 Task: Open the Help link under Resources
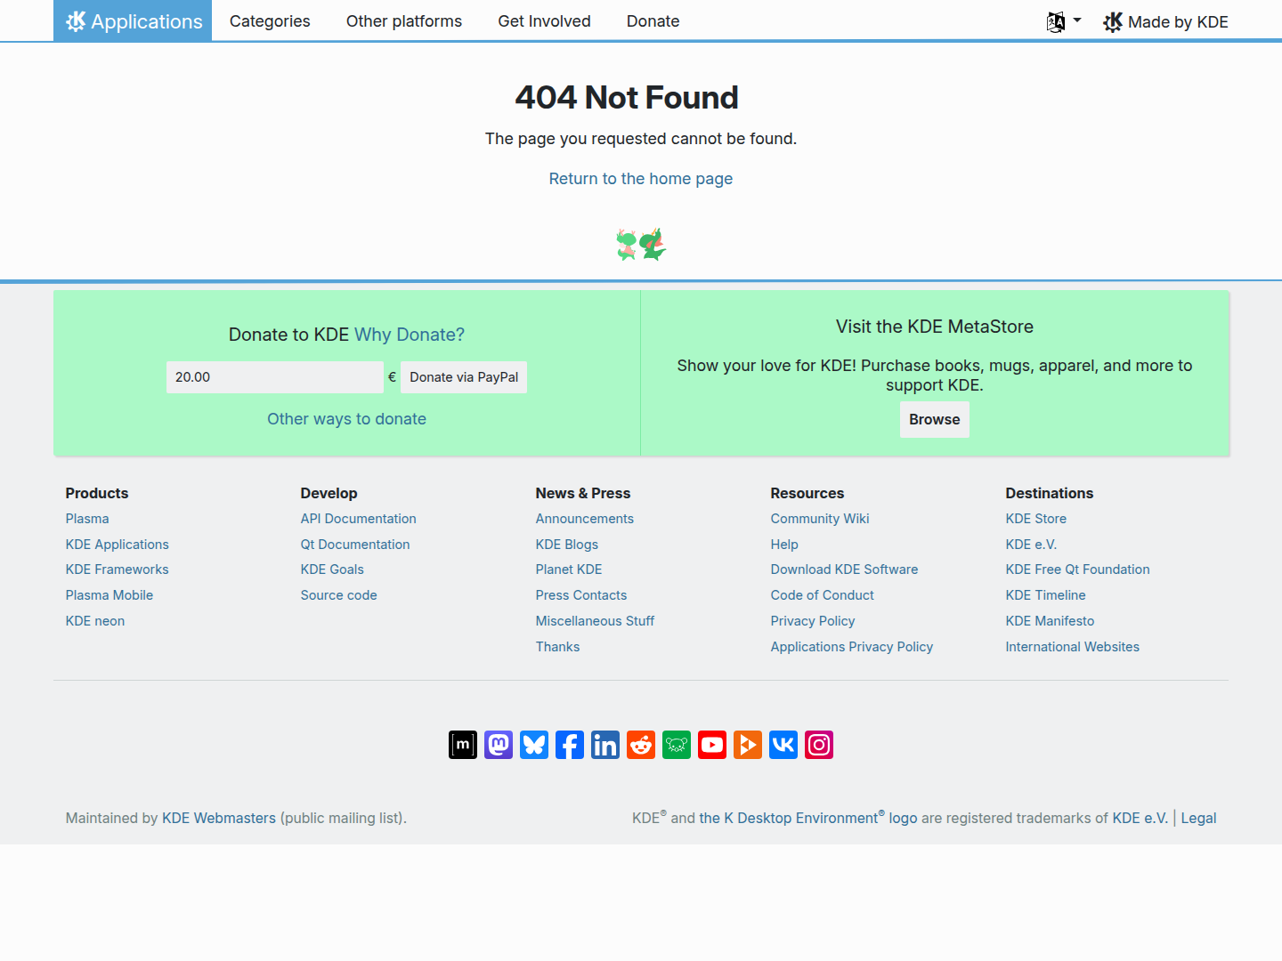point(784,545)
